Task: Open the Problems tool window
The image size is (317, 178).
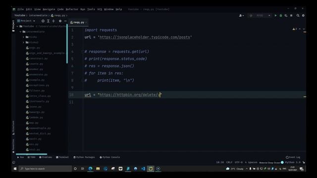Action: click(x=46, y=157)
